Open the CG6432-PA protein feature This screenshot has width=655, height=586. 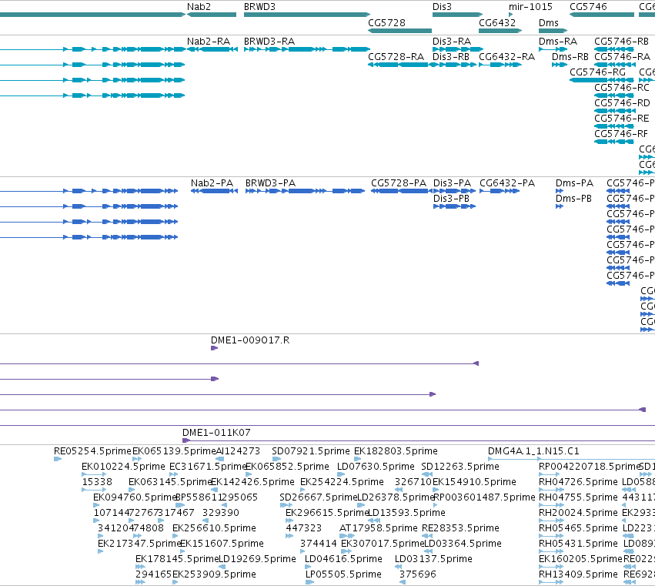[x=500, y=191]
